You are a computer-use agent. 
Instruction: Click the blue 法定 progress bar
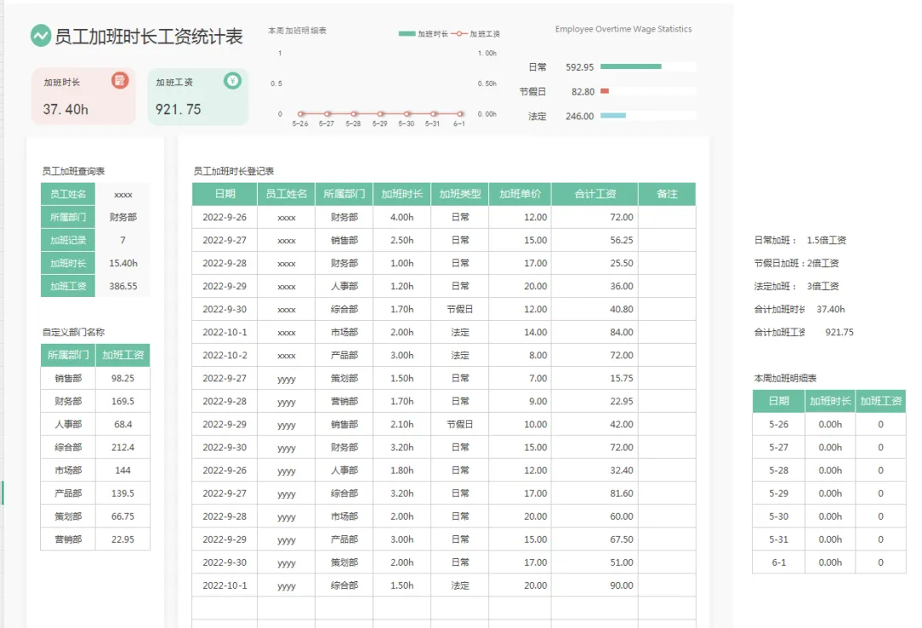point(613,116)
